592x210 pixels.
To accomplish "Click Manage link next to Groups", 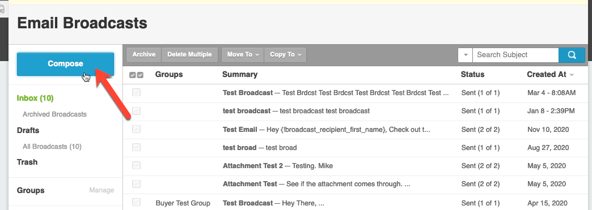I will [102, 190].
